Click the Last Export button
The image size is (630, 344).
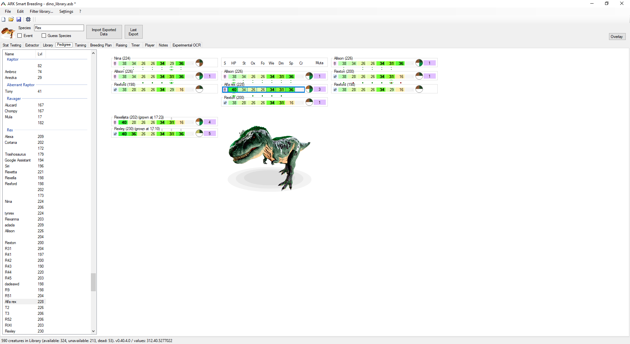coord(133,32)
